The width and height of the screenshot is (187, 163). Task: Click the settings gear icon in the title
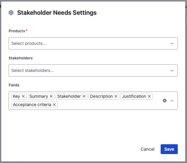click(x=11, y=13)
